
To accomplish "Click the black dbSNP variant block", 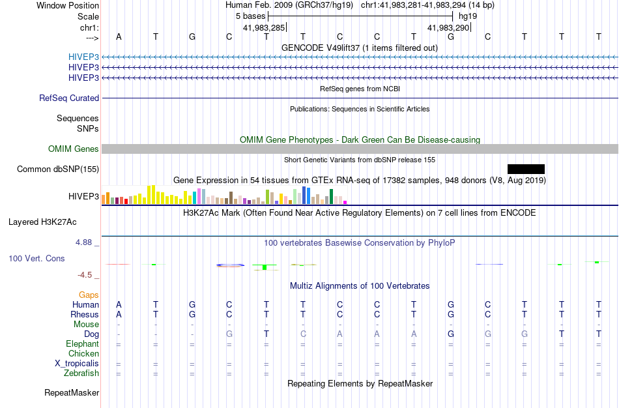I will click(526, 169).
